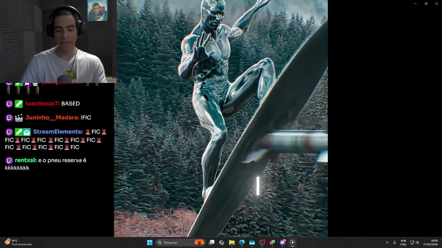Viewport: 442px width, 248px height.
Task: Click the Twitch badge beside luarzinnzx7
Action: (9, 104)
